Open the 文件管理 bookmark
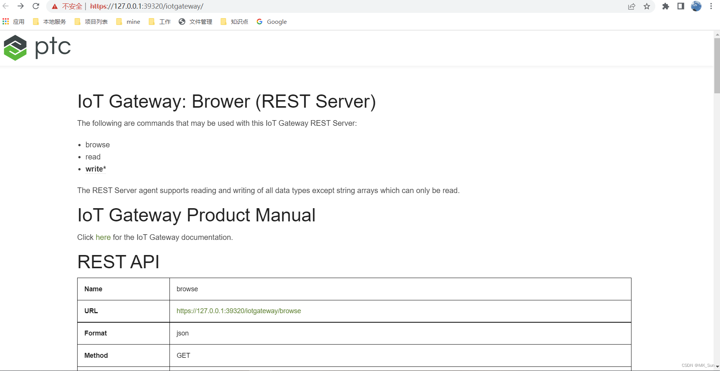The width and height of the screenshot is (720, 371). point(196,22)
